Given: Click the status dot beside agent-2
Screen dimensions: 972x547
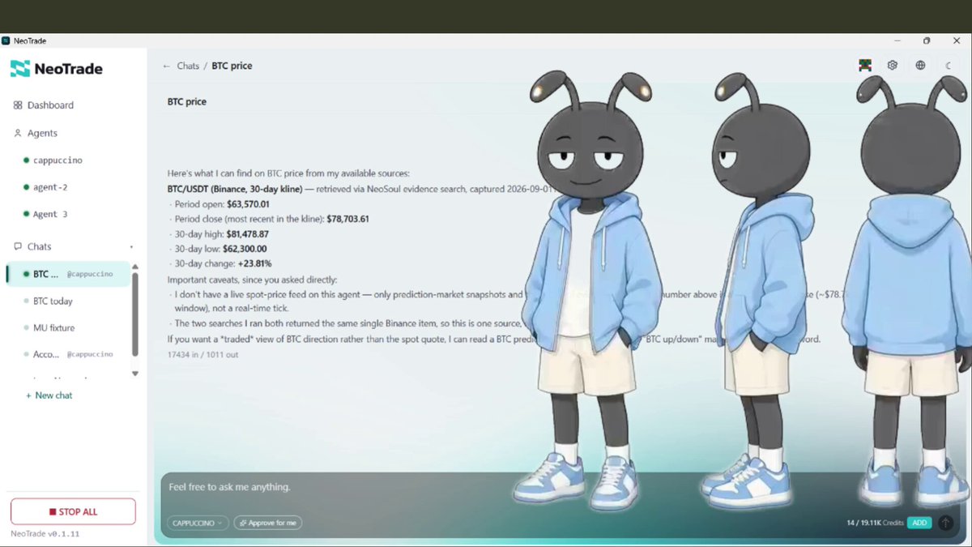Looking at the screenshot, I should coord(26,187).
